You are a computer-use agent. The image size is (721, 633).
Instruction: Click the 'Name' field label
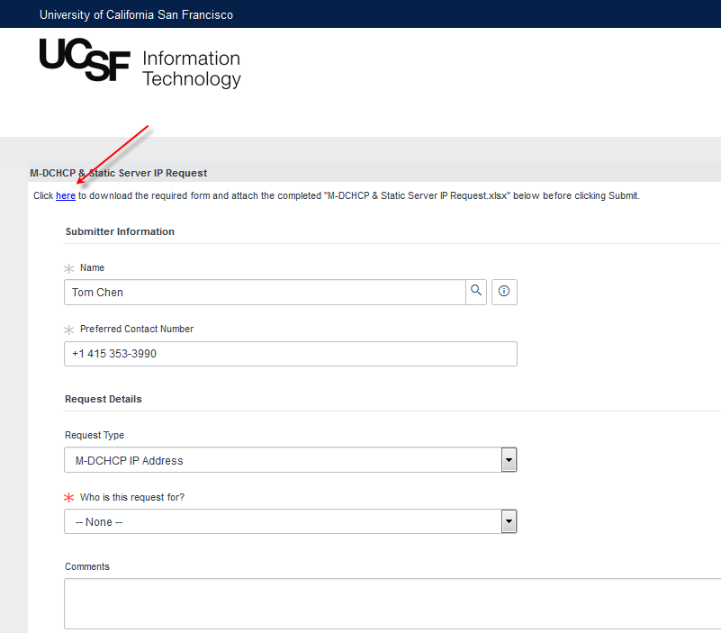94,267
